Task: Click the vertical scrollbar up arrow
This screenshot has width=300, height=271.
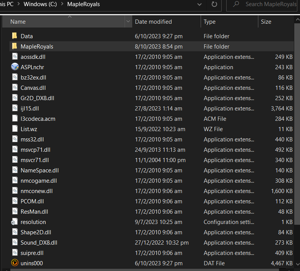Action: pyautogui.click(x=297, y=19)
